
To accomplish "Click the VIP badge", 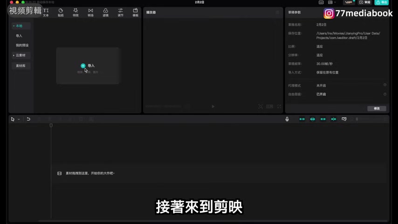I will (x=349, y=2).
